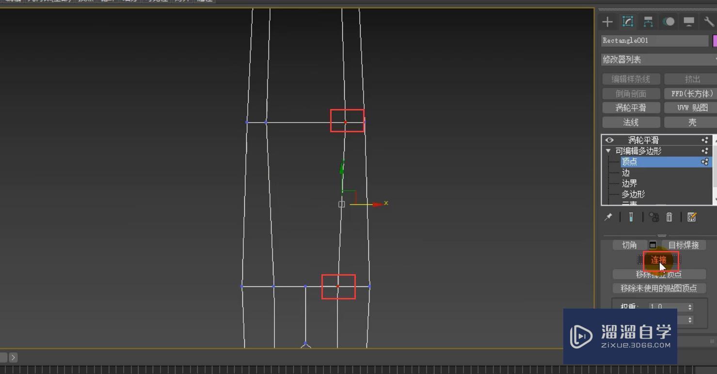Click the timeline next arrow button
This screenshot has width=717, height=374.
pos(13,358)
